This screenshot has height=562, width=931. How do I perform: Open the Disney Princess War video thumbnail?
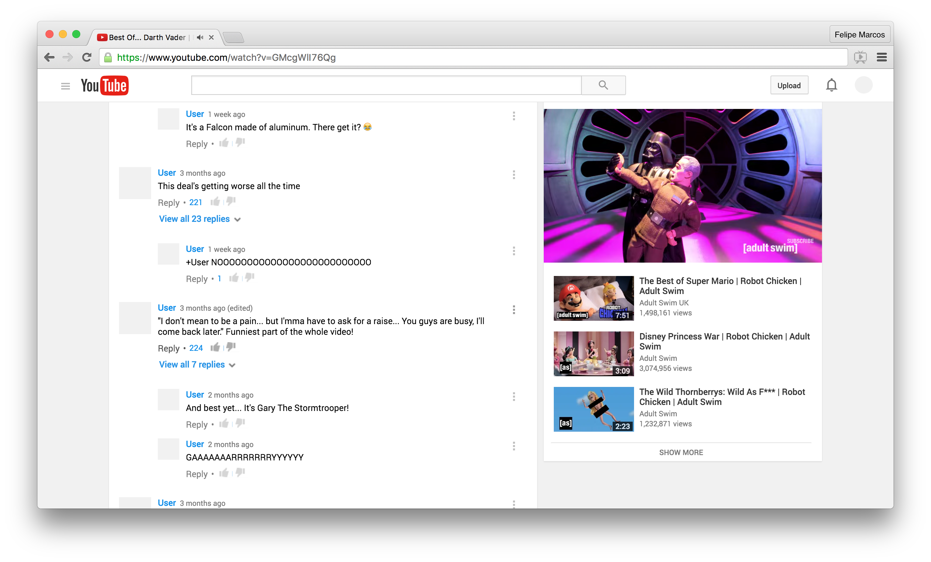[593, 353]
